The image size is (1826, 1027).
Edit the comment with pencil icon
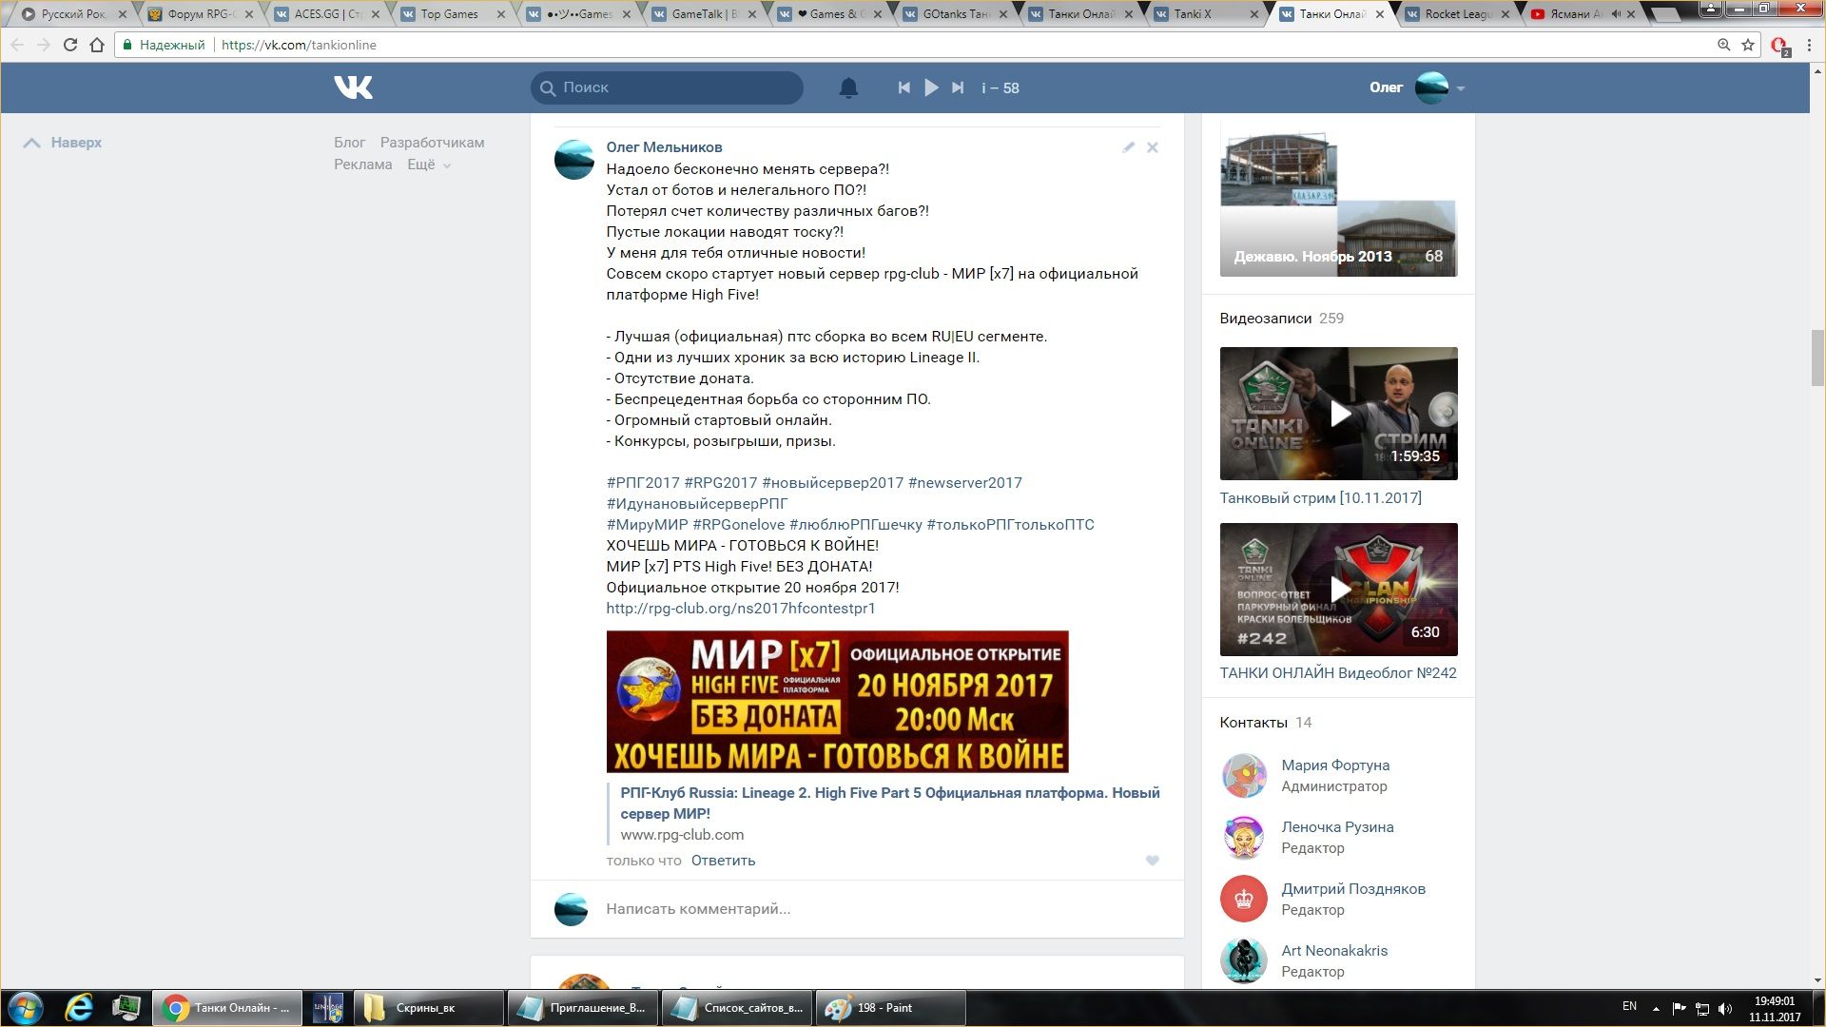click(x=1128, y=147)
